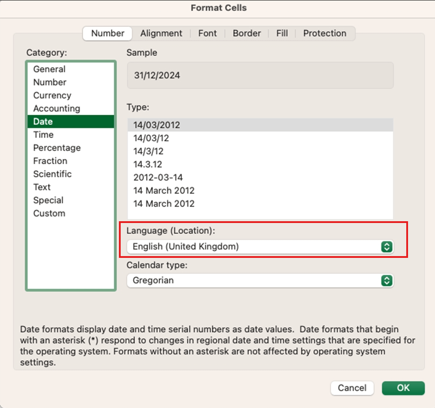Dismiss the dialog with Cancel
Viewport: 435px width, 408px height.
point(352,388)
